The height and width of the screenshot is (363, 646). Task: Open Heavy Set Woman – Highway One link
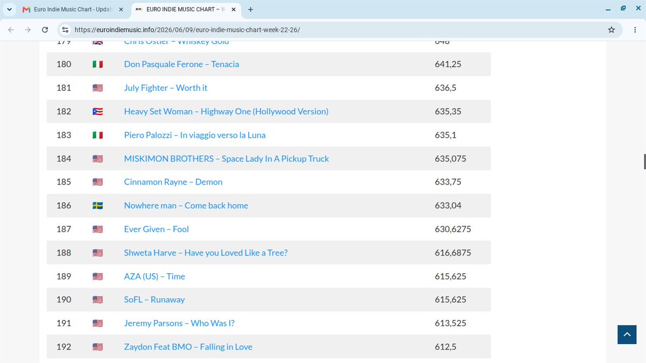click(226, 111)
